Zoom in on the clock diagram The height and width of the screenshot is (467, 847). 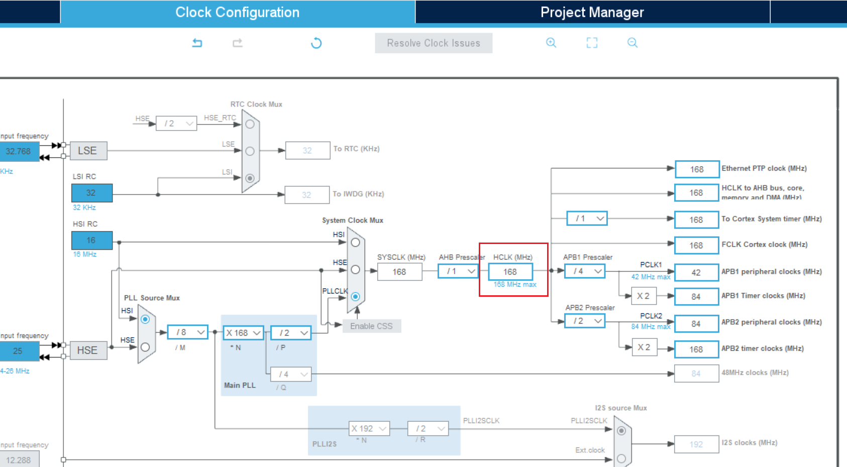551,43
